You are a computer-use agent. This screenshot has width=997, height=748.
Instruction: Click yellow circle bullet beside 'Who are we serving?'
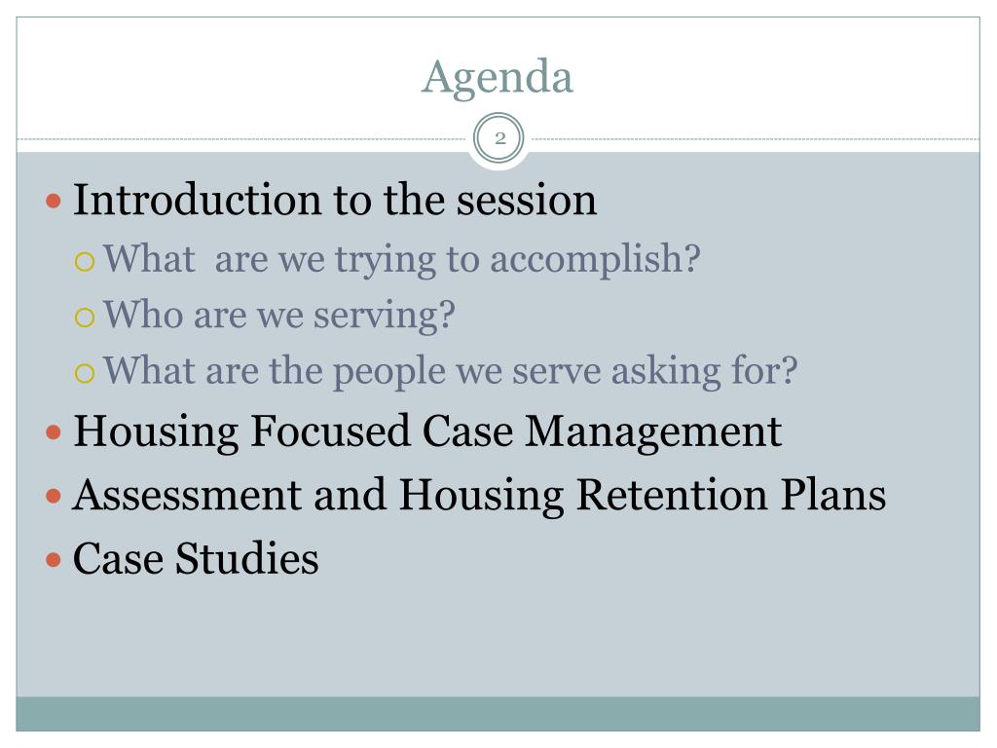85,318
